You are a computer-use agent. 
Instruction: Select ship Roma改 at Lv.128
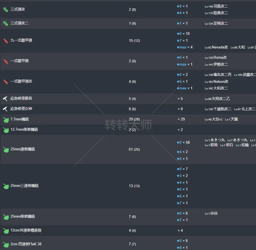(x=220, y=58)
